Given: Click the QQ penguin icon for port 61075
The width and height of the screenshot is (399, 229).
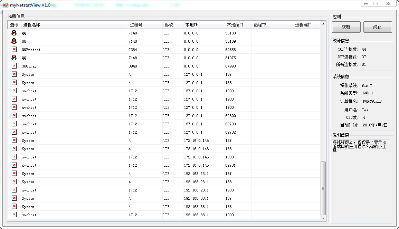Looking at the screenshot, I should [14, 58].
